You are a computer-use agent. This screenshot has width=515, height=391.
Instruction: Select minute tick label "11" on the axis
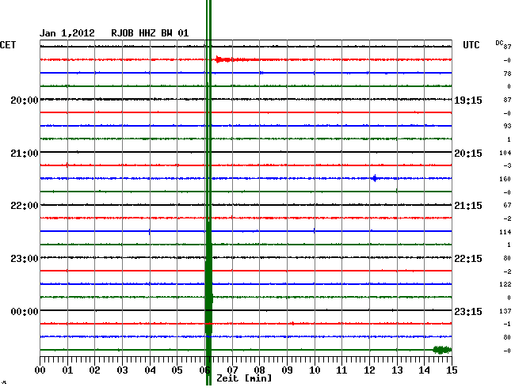(341, 370)
